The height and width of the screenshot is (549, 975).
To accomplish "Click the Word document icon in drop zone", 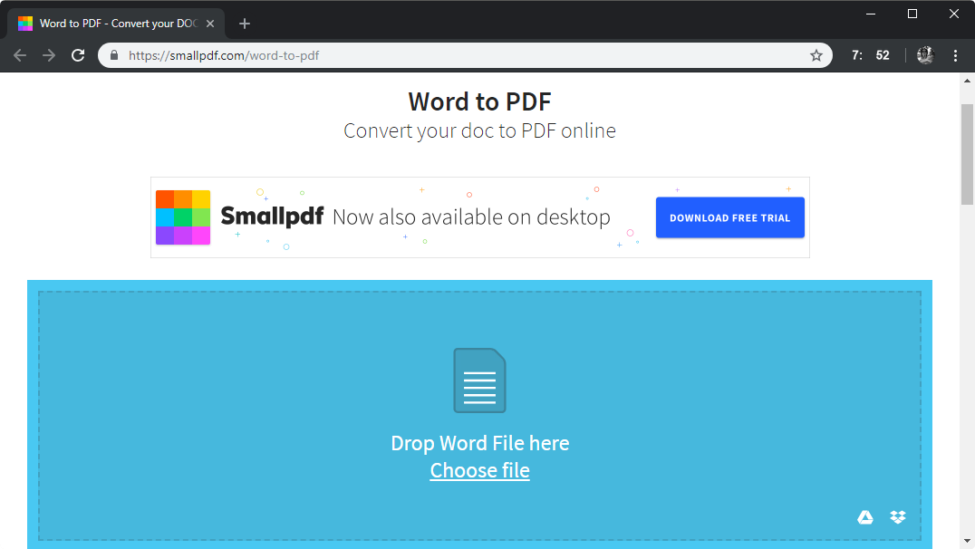I will click(479, 380).
